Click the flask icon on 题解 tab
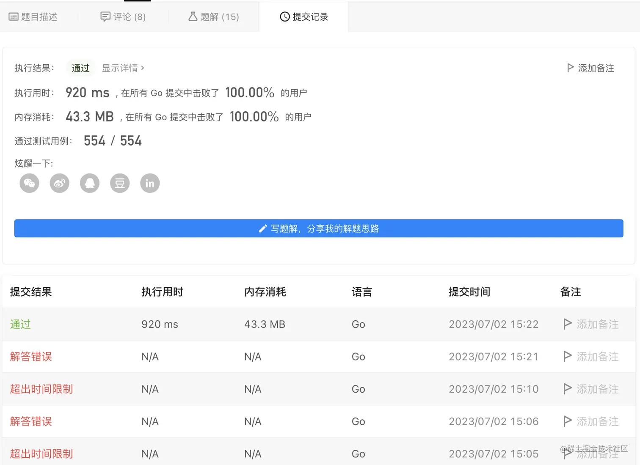Viewport: 640px width, 465px height. click(x=193, y=17)
